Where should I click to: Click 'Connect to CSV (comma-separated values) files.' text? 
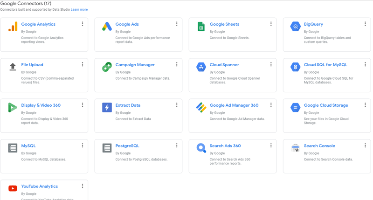(48, 80)
